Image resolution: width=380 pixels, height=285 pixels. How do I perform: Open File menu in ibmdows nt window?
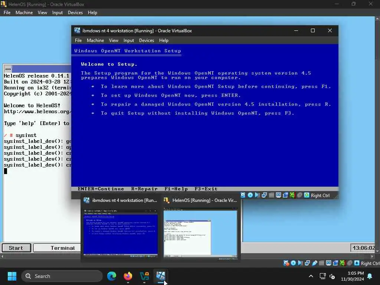(78, 40)
